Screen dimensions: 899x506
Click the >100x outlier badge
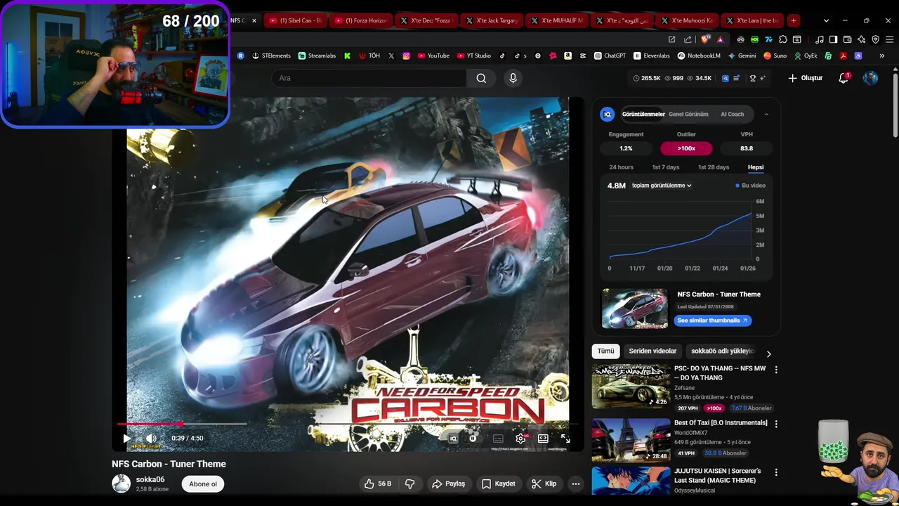click(x=686, y=148)
